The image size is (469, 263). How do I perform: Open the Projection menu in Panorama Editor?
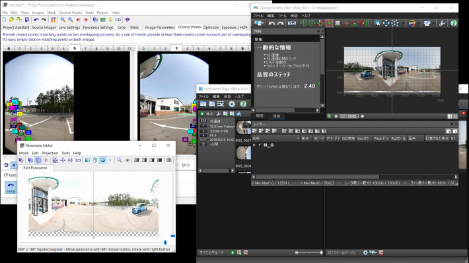coord(50,153)
